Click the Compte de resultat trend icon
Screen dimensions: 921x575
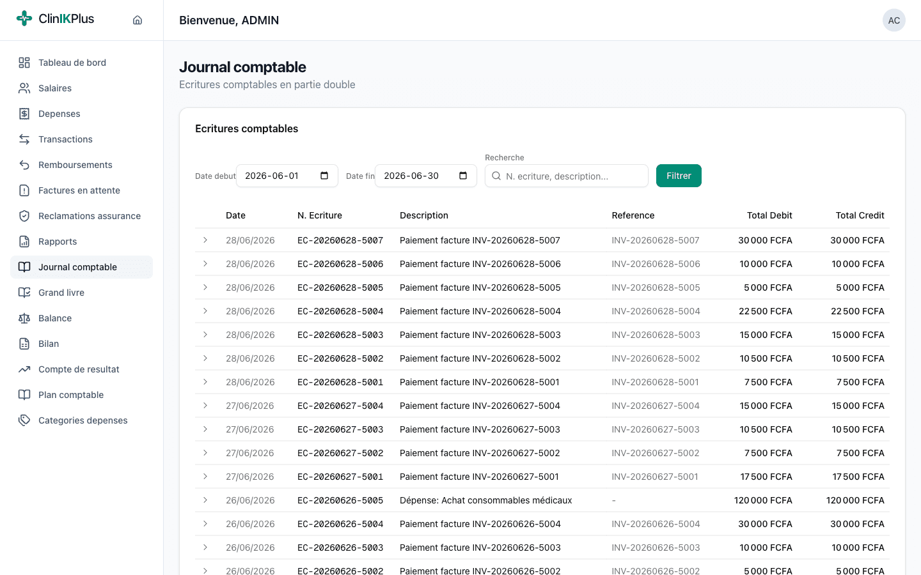[24, 369]
